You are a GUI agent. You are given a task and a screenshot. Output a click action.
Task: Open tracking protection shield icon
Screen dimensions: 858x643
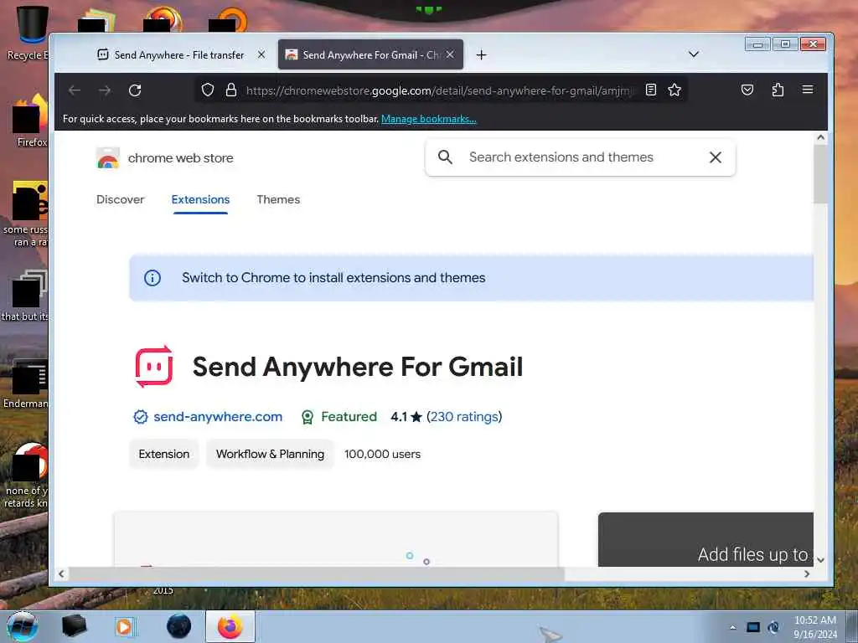pos(208,90)
